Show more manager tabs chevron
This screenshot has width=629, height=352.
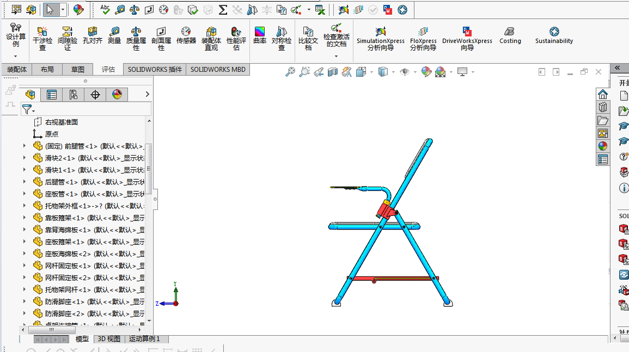[x=147, y=94]
